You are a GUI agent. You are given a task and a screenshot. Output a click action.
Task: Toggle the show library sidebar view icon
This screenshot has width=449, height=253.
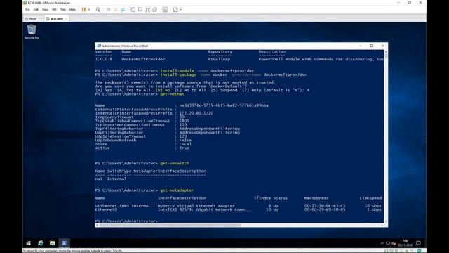point(133,9)
